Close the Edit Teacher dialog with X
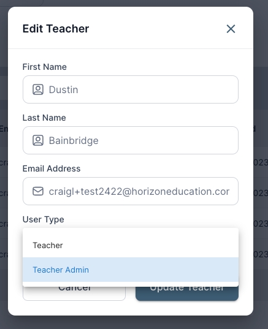The height and width of the screenshot is (329, 268). [x=231, y=29]
